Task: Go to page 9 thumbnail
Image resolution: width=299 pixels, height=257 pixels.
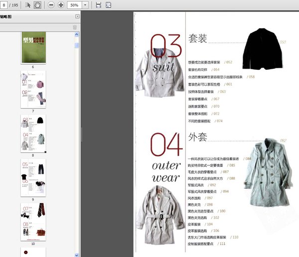Action: [x=33, y=178]
